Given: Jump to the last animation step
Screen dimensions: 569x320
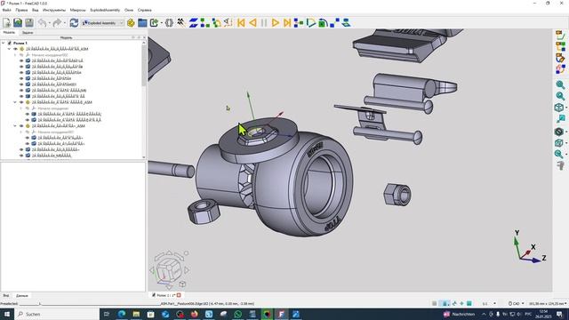Looking at the screenshot, I should 287,23.
